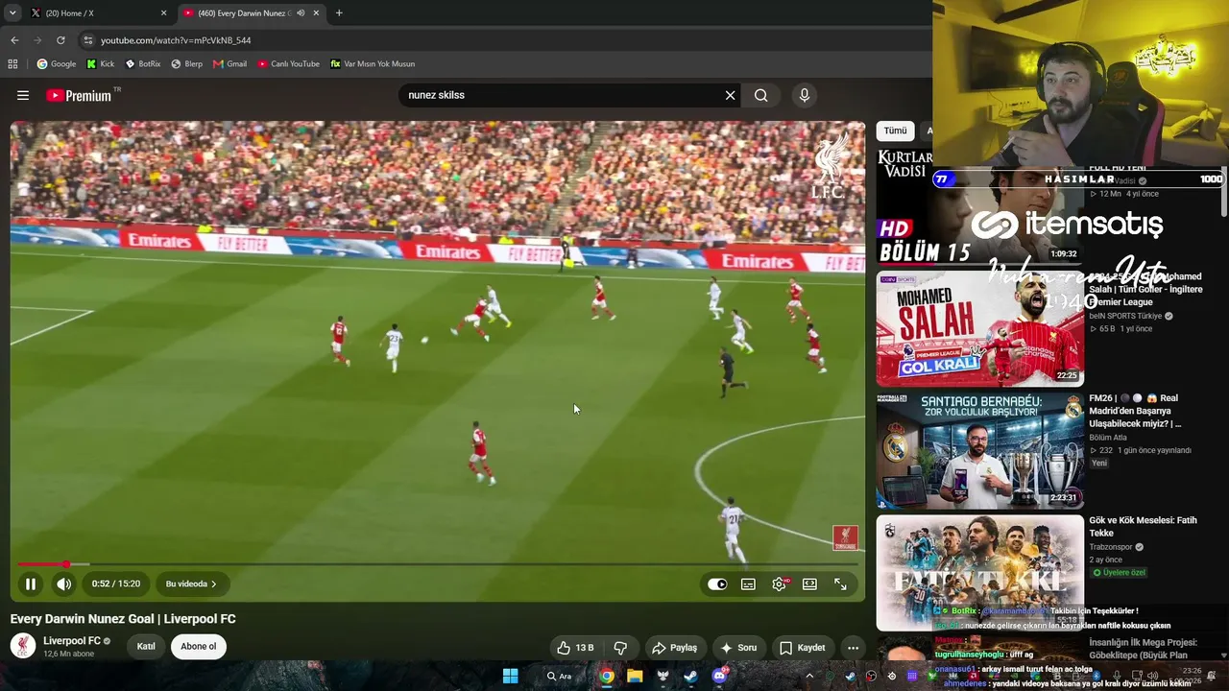1229x691 pixels.
Task: Open the white-bird app in taskbar
Action: 663,676
